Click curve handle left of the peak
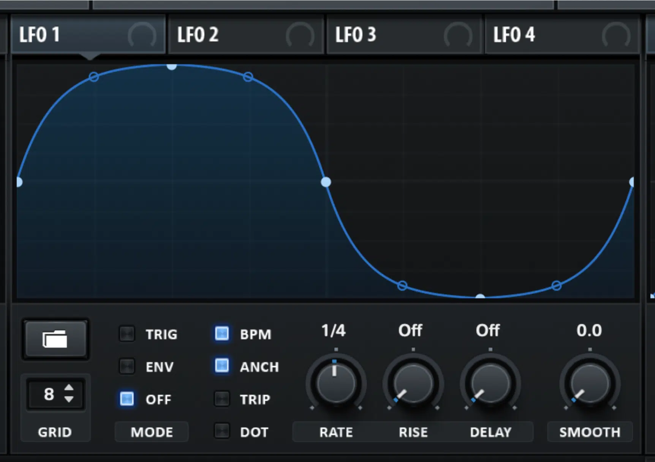655x462 pixels. pyautogui.click(x=94, y=77)
